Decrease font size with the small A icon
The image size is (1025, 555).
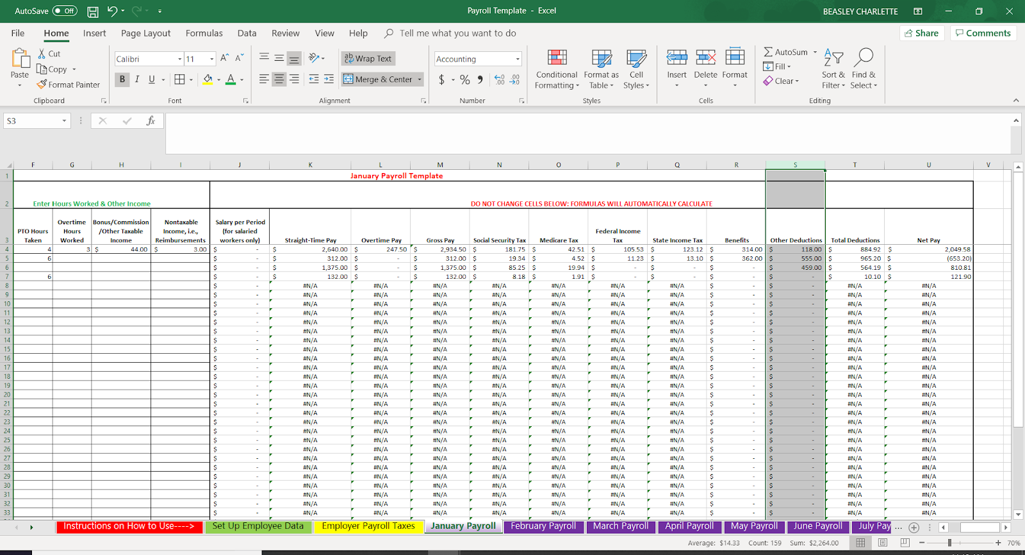pos(239,58)
